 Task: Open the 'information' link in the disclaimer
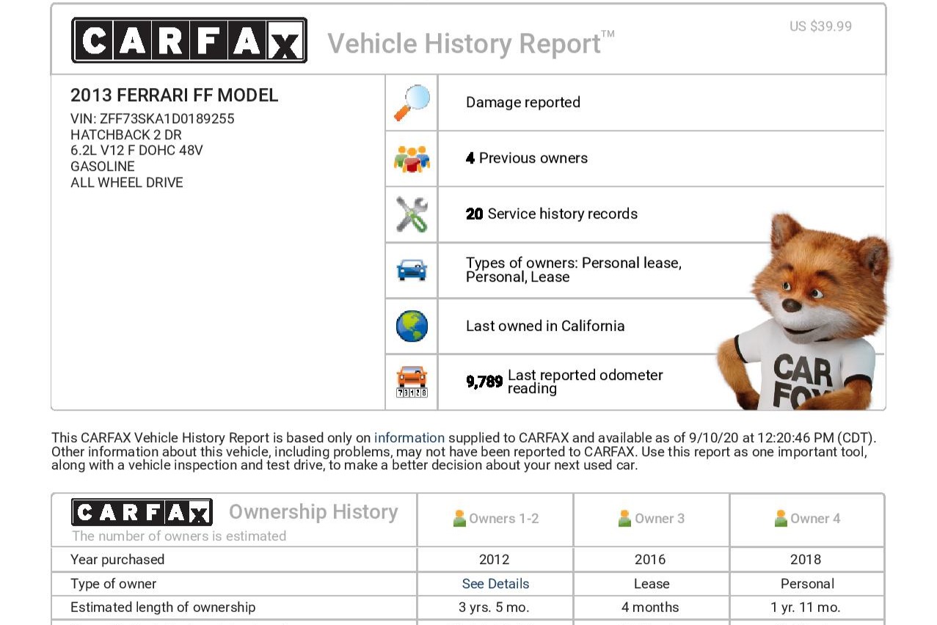point(409,438)
